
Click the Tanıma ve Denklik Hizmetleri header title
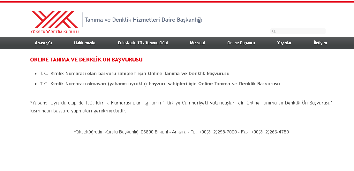click(143, 20)
